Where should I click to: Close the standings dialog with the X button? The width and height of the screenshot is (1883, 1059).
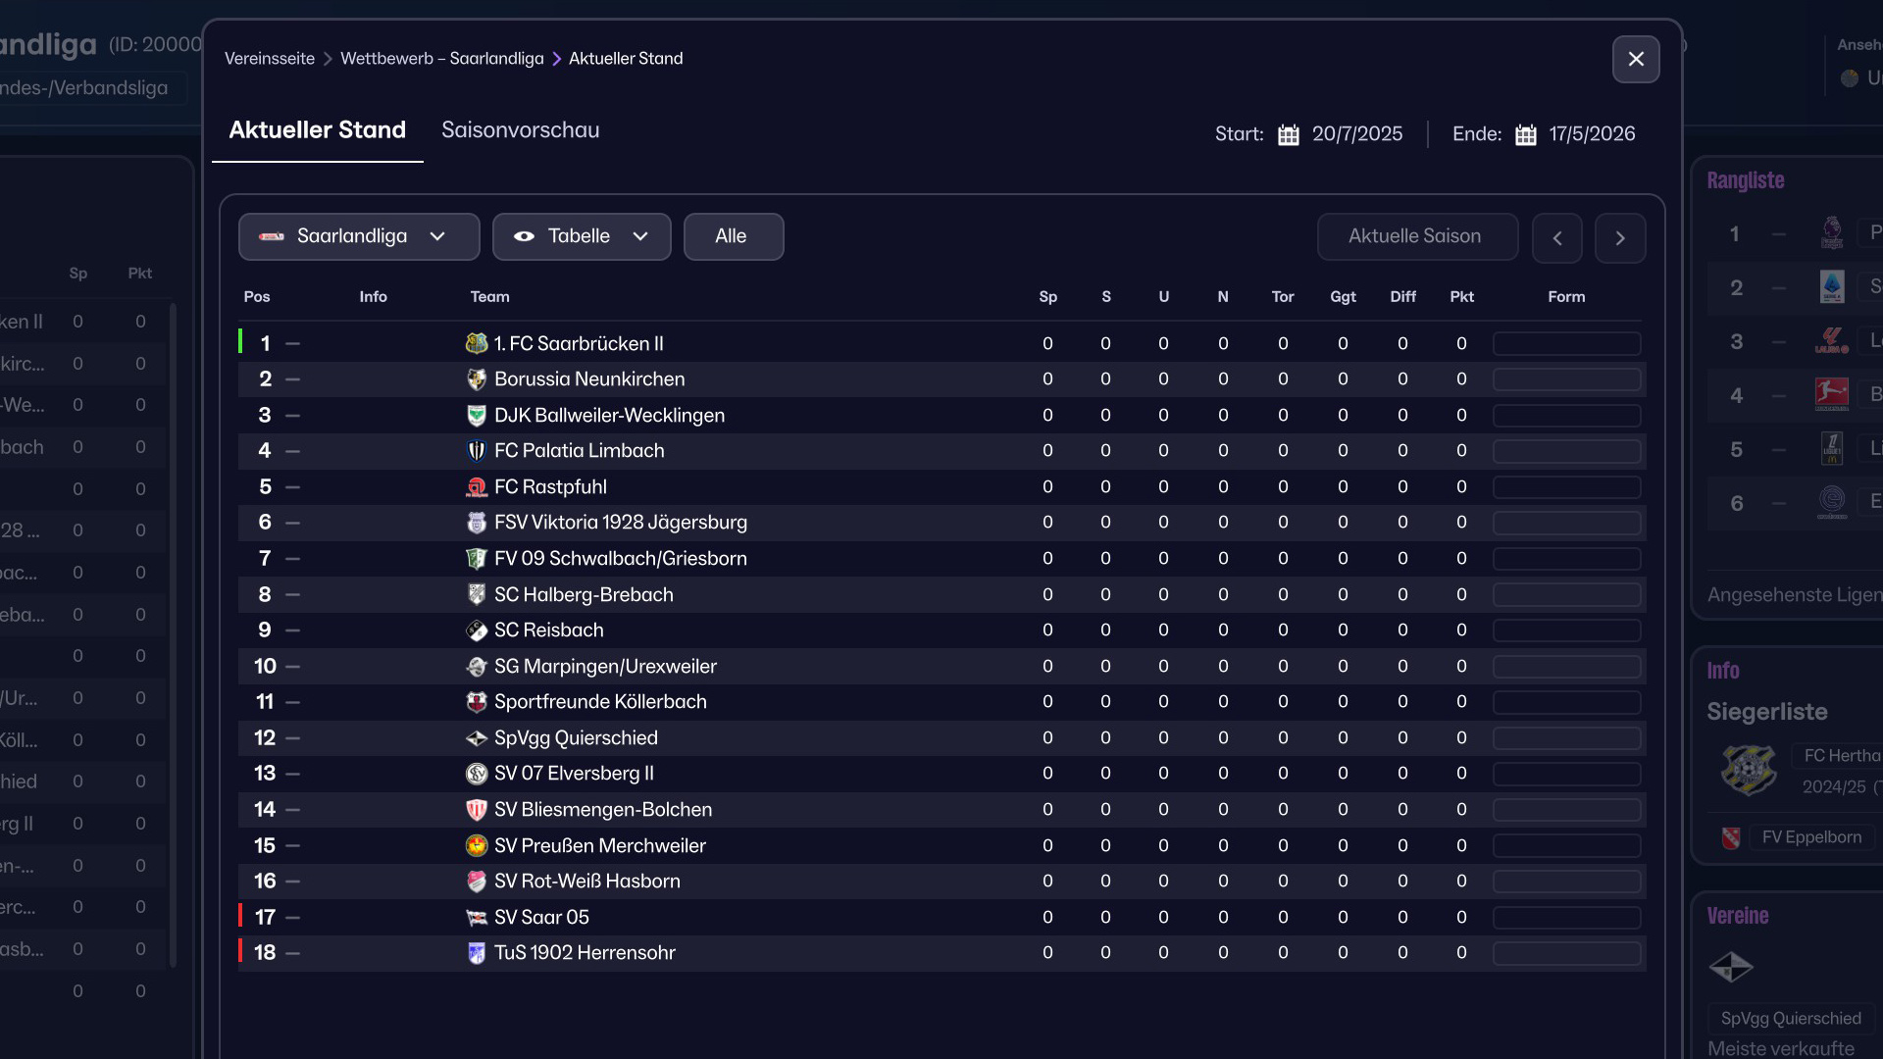[x=1636, y=59]
